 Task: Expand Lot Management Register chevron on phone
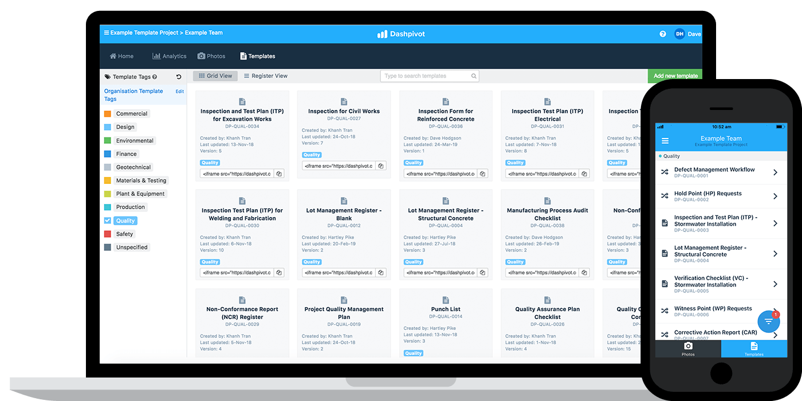[x=775, y=254]
